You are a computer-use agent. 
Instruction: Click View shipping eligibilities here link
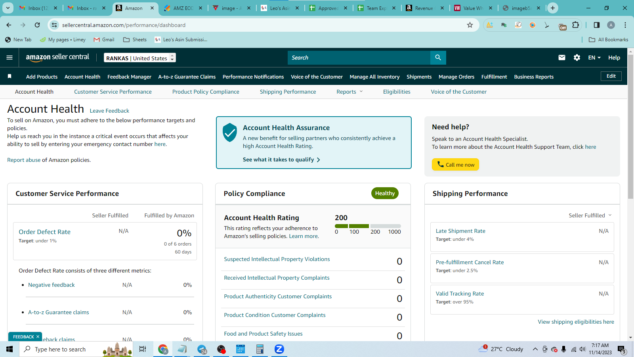(576, 322)
